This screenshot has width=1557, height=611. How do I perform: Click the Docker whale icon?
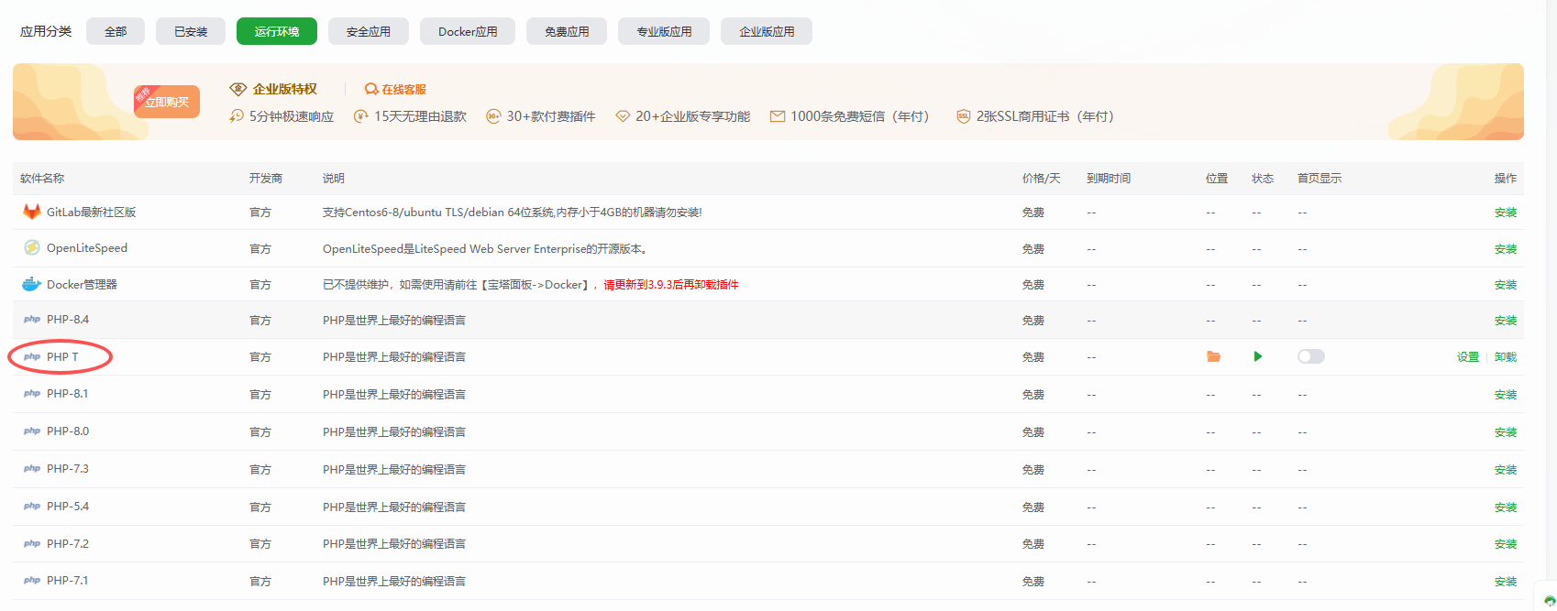tap(31, 284)
